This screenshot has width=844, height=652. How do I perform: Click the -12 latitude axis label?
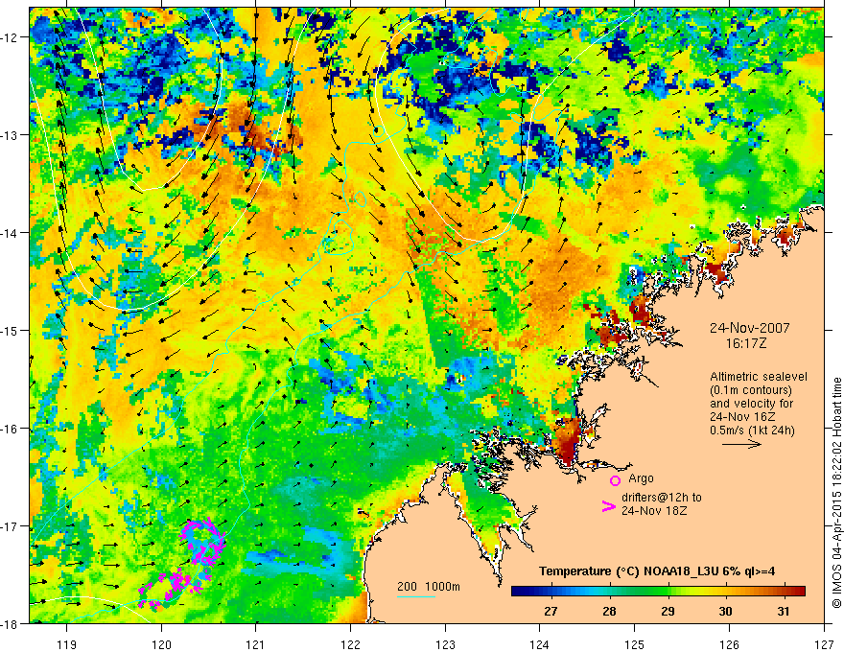point(10,37)
